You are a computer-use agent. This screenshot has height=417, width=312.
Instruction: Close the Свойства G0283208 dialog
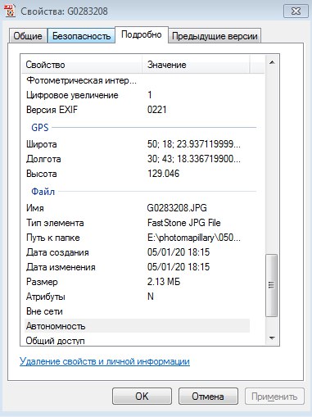[x=296, y=11]
